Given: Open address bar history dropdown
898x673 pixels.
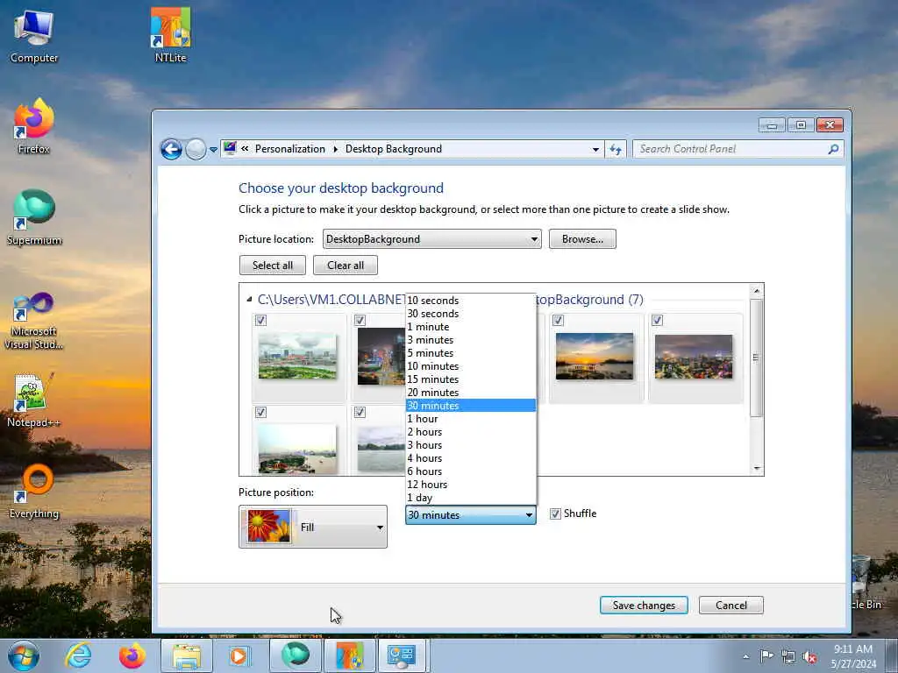Looking at the screenshot, I should (595, 149).
